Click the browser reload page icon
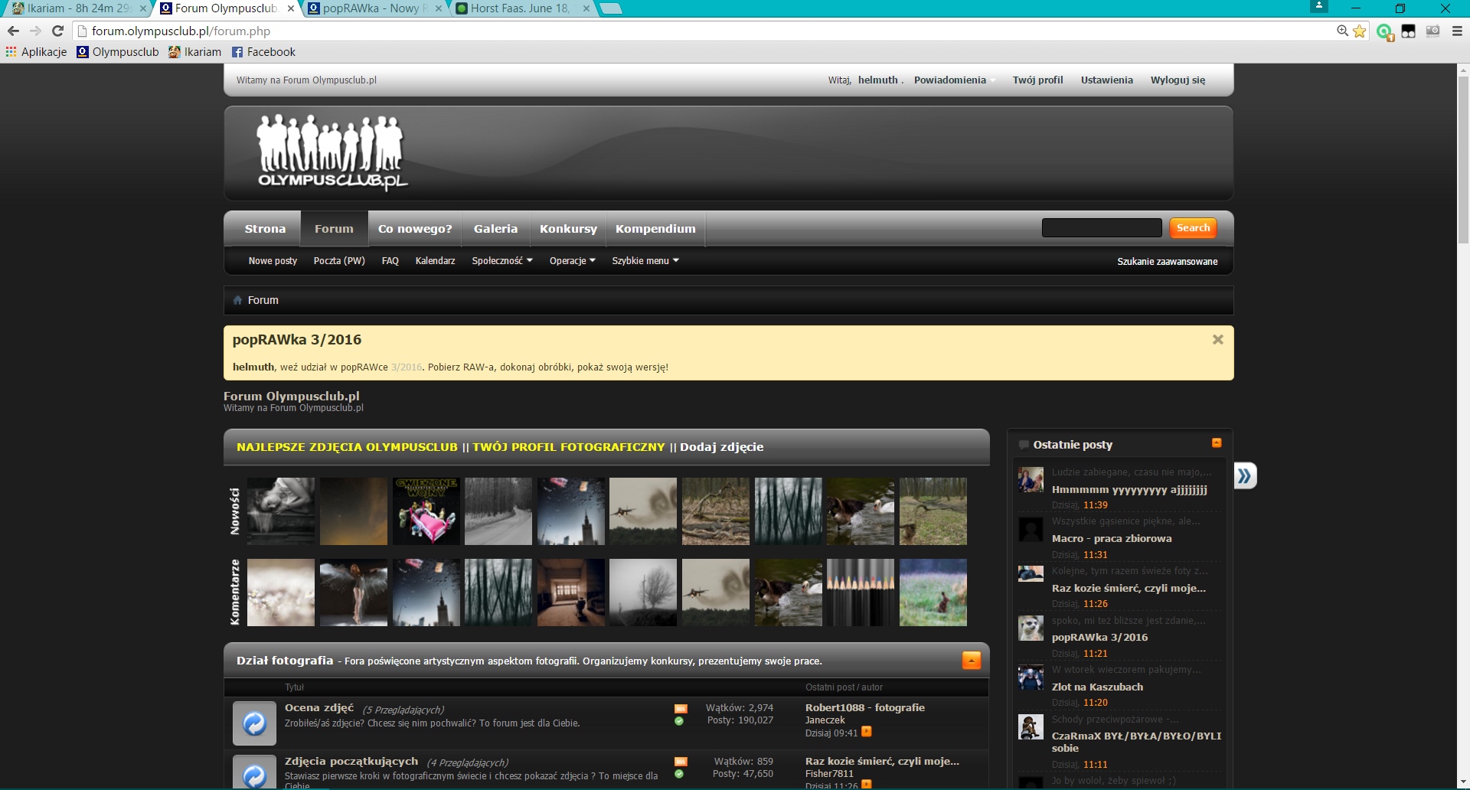Image resolution: width=1470 pixels, height=790 pixels. 57,31
